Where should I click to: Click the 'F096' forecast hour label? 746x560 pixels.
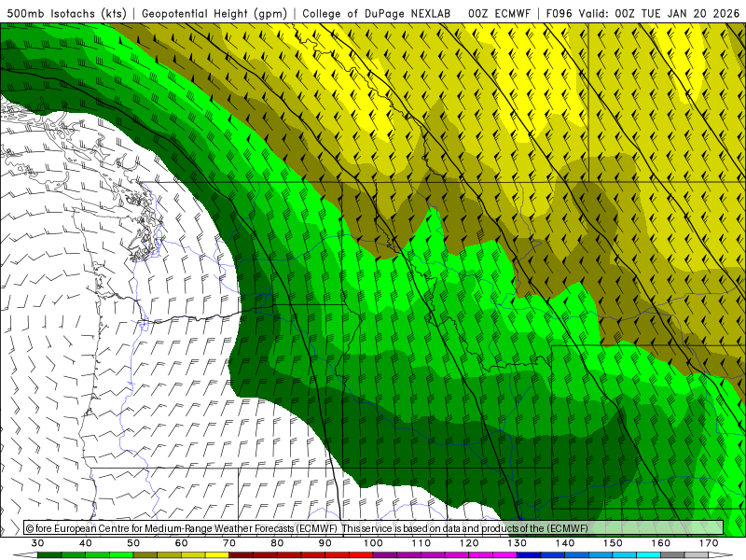[559, 13]
